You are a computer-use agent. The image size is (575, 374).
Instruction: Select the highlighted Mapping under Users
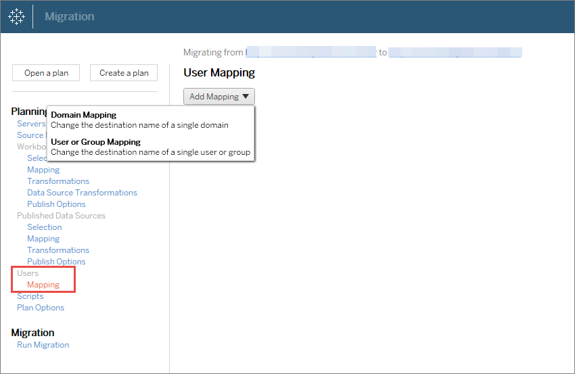point(43,285)
